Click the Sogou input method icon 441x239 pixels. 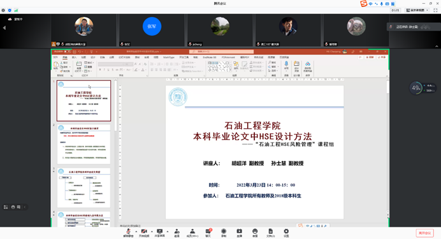[364, 4]
